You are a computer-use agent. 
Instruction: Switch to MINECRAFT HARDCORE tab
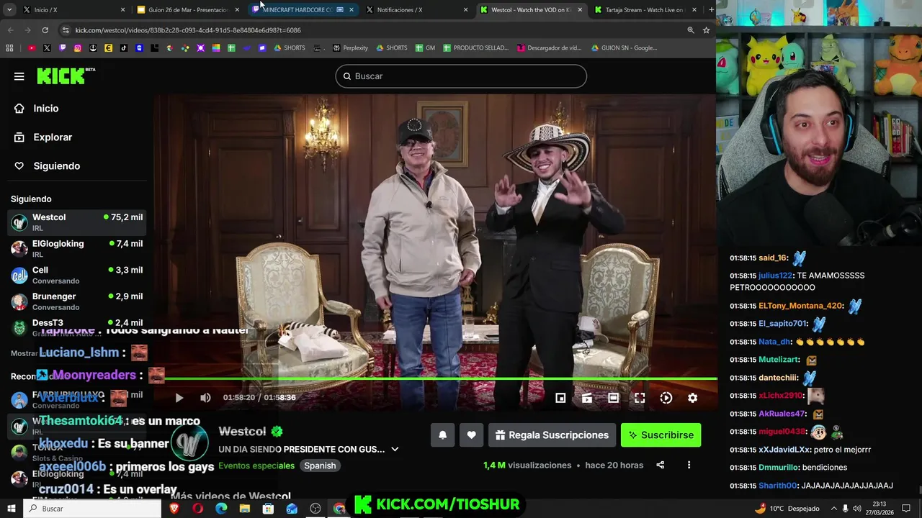pyautogui.click(x=303, y=10)
